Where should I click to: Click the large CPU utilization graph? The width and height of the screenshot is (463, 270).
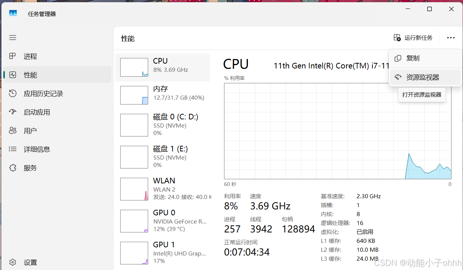[x=338, y=131]
